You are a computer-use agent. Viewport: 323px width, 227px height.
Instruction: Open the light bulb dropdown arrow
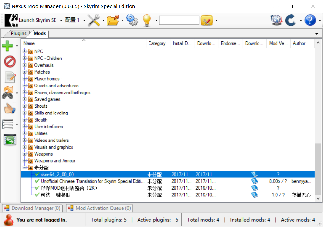click(x=156, y=20)
